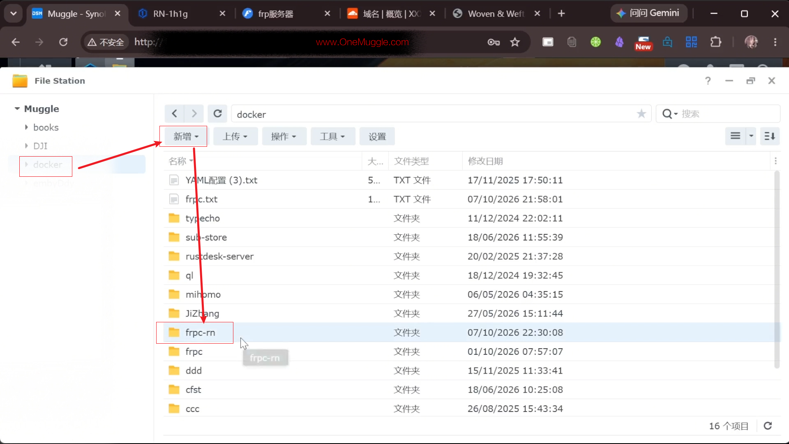789x444 pixels.
Task: Click the 不安全 site info chip
Action: click(x=106, y=42)
